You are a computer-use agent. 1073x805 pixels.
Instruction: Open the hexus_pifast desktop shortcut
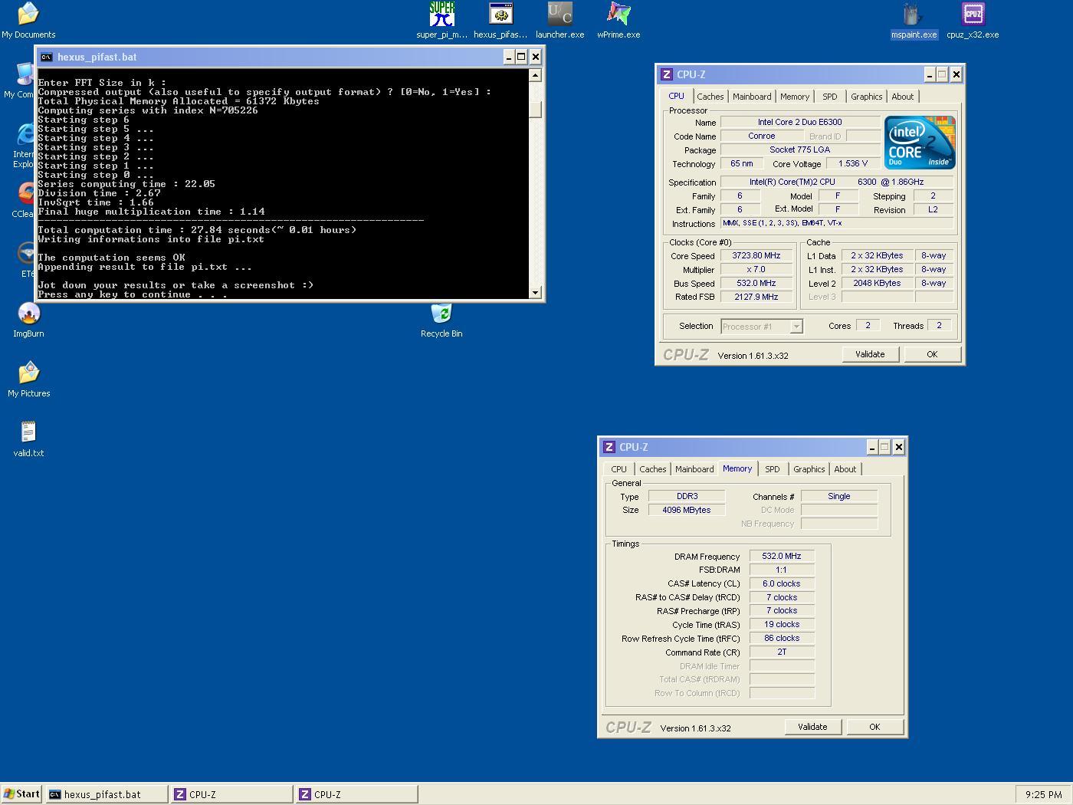500,21
